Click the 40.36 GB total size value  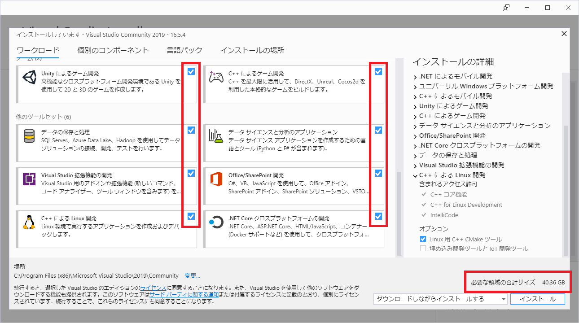click(x=553, y=283)
